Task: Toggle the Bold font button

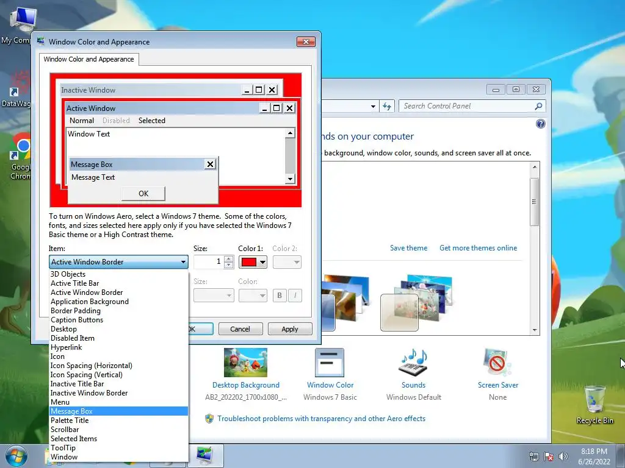Action: 280,296
